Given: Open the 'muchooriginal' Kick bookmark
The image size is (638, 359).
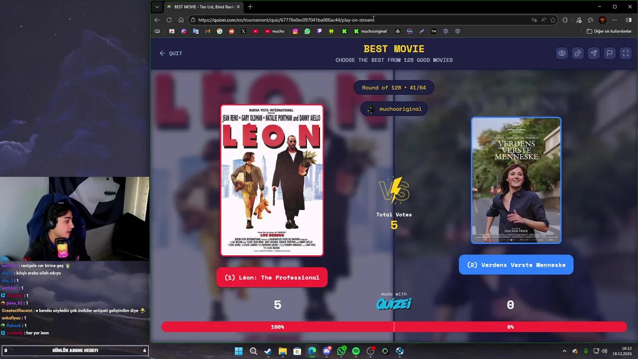Looking at the screenshot, I should coord(370,31).
